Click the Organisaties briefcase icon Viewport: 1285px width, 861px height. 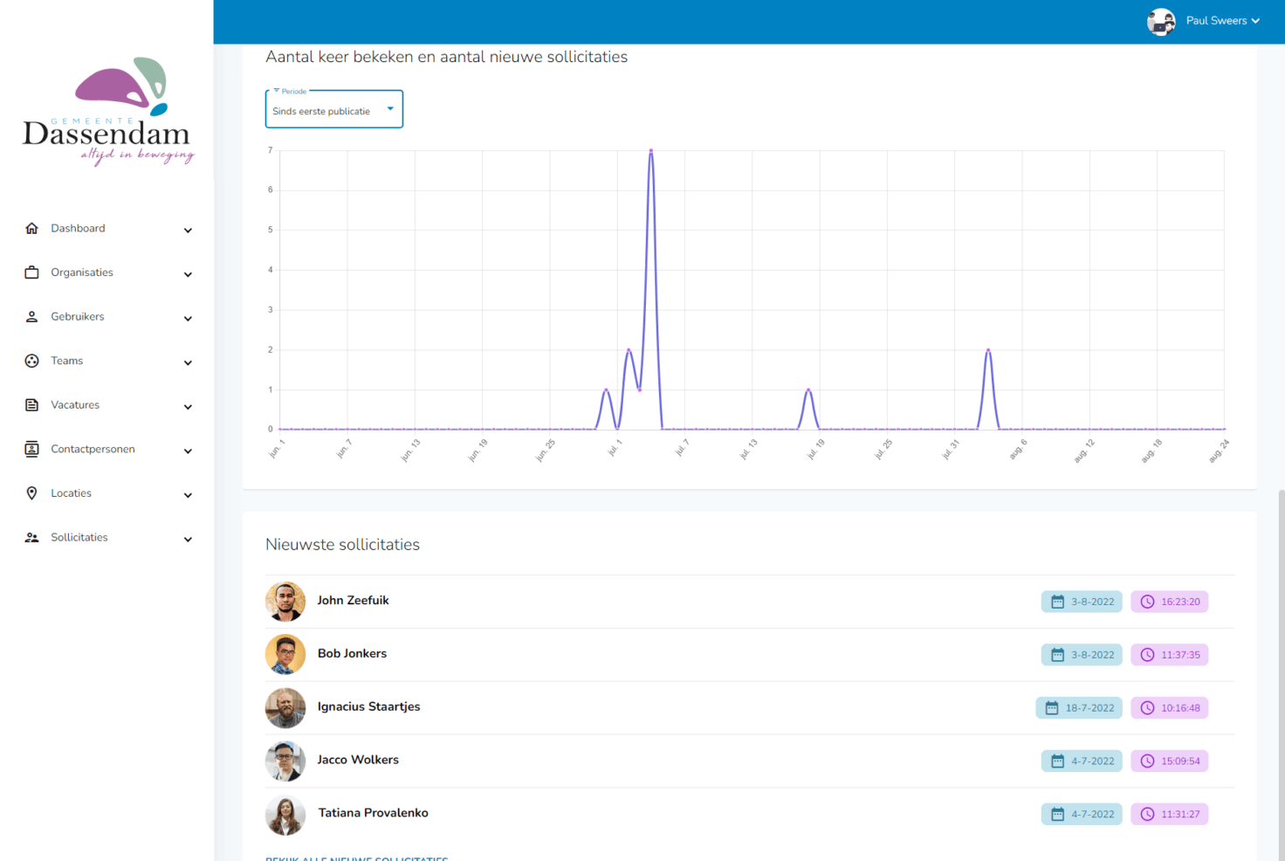(32, 272)
